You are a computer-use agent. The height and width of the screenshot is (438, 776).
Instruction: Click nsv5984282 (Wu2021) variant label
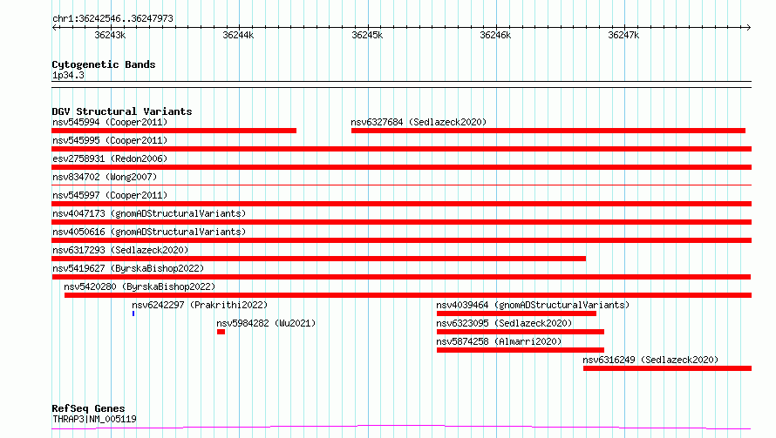click(266, 323)
